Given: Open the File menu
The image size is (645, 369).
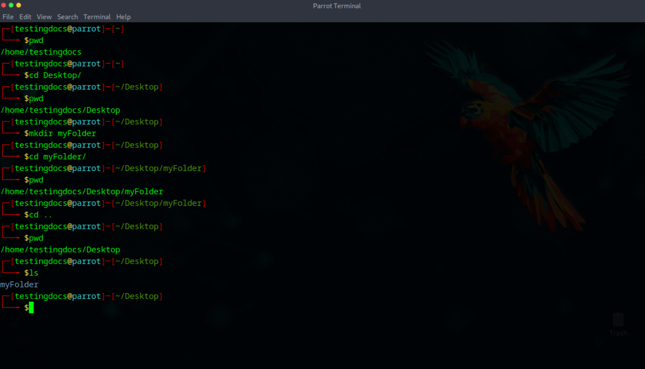Looking at the screenshot, I should 8,17.
